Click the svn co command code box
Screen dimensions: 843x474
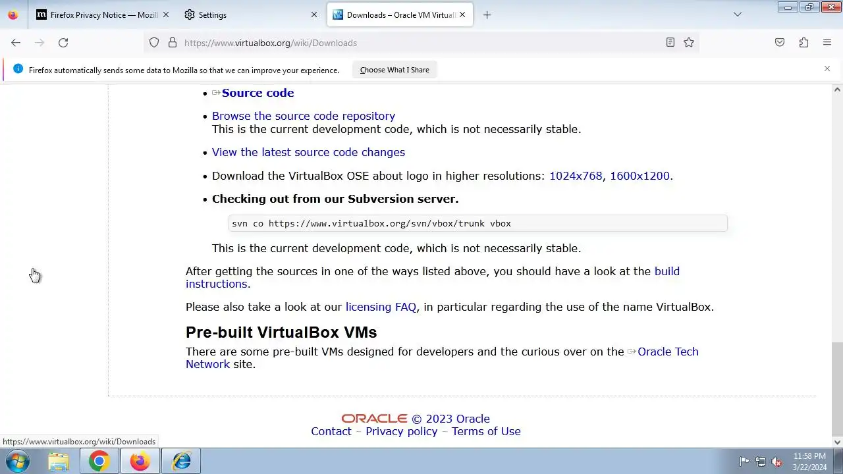click(477, 223)
